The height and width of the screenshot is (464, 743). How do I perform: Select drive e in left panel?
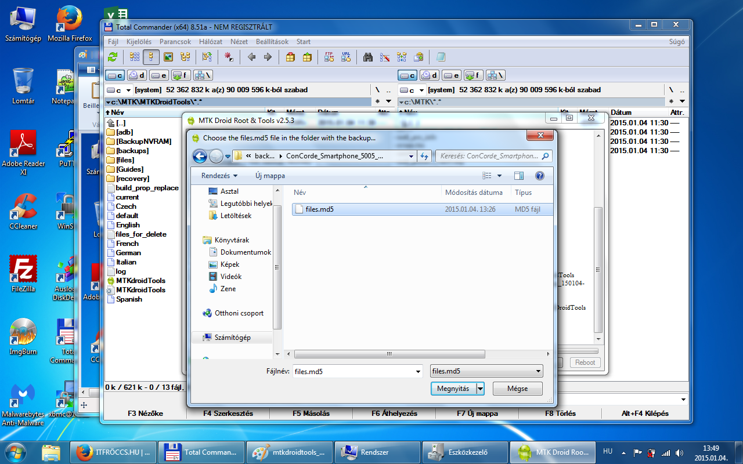pos(159,75)
